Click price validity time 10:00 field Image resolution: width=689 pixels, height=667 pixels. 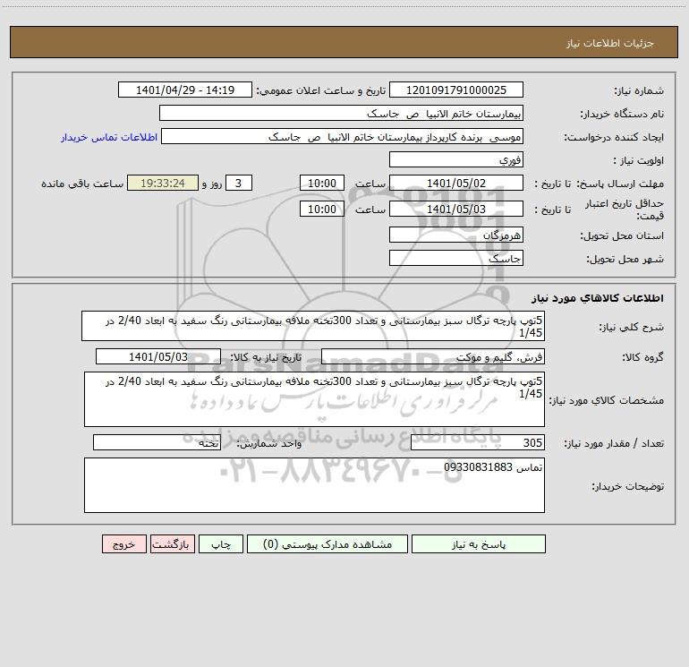pos(321,209)
